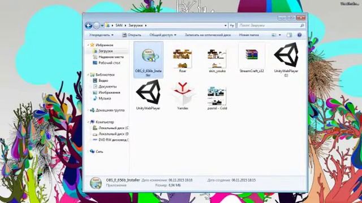Image resolution: width=362 pixels, height=203 pixels.
Task: Open Локальный диск (C drive
Action: pyautogui.click(x=113, y=128)
